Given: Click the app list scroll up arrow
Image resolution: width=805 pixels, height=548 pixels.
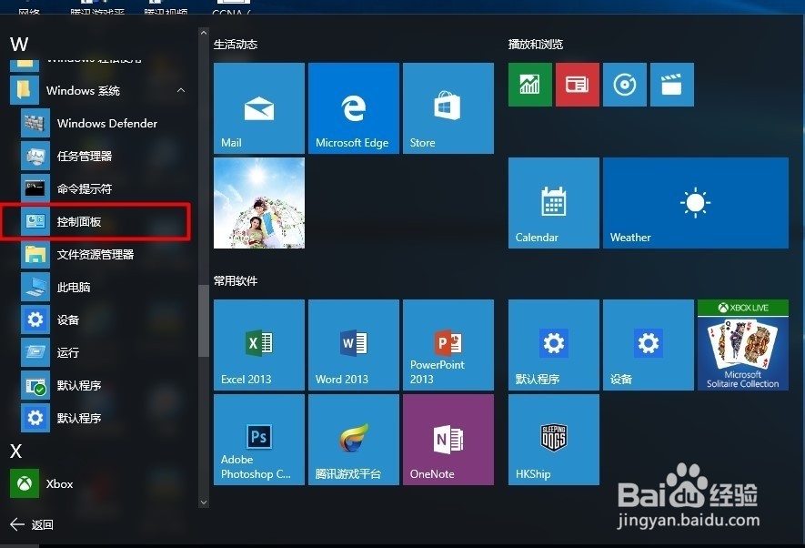Looking at the screenshot, I should point(204,33).
